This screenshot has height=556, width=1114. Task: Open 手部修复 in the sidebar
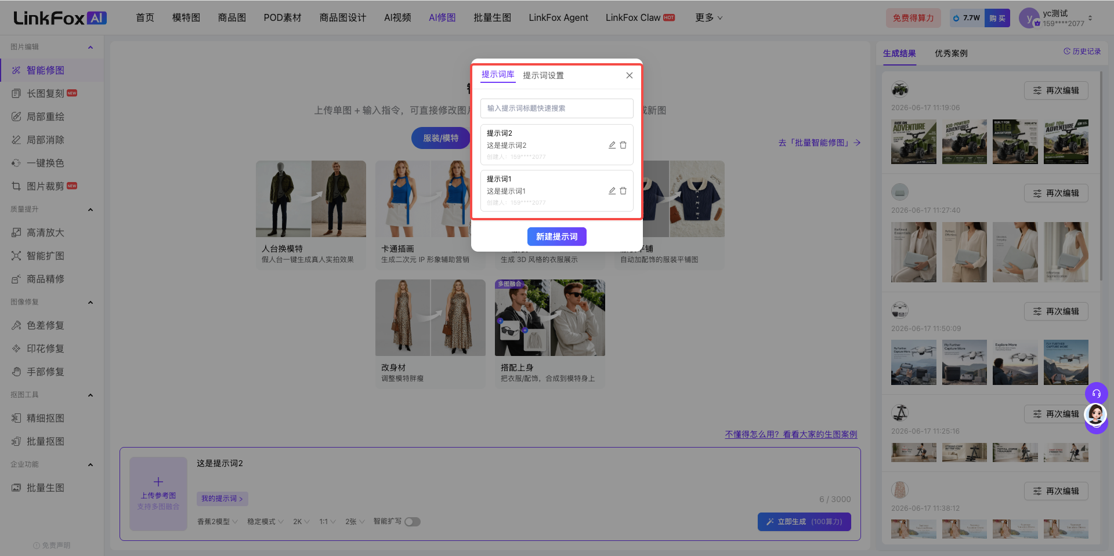click(52, 372)
